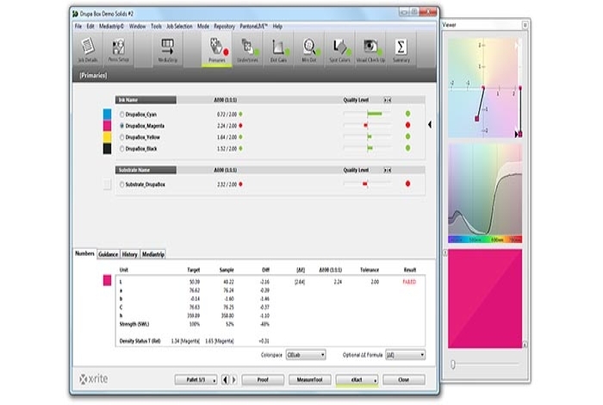
Task: Open the eXact device dropdown button
Action: click(357, 380)
